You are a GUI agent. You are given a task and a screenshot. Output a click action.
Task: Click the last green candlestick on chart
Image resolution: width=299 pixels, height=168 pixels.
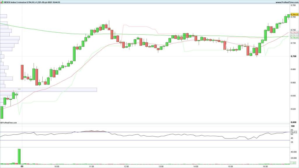click(x=288, y=16)
